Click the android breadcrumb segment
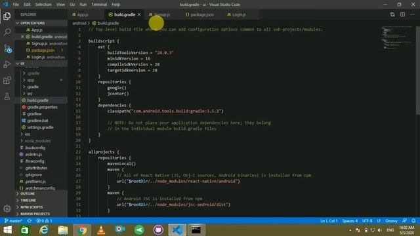 [79, 24]
